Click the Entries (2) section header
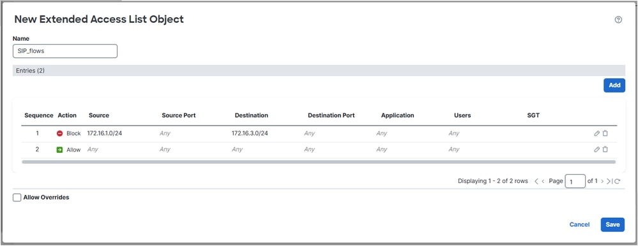This screenshot has height=246, width=638. [x=319, y=71]
